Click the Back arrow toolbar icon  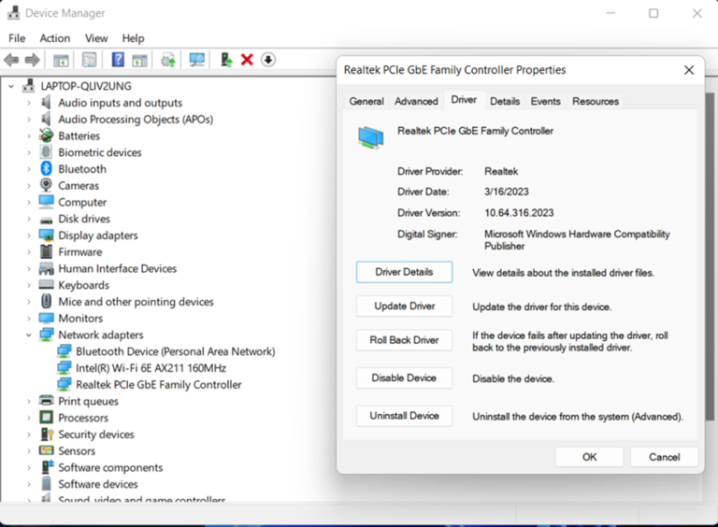pos(11,60)
